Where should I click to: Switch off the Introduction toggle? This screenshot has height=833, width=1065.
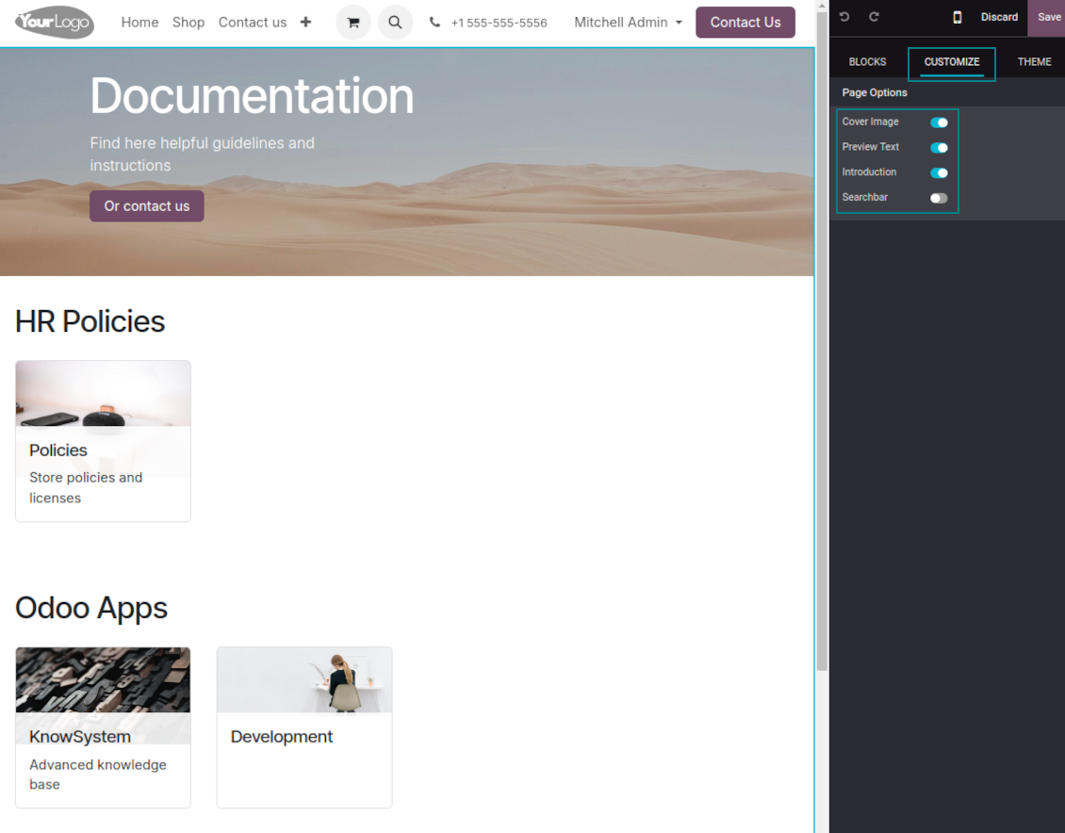coord(939,173)
